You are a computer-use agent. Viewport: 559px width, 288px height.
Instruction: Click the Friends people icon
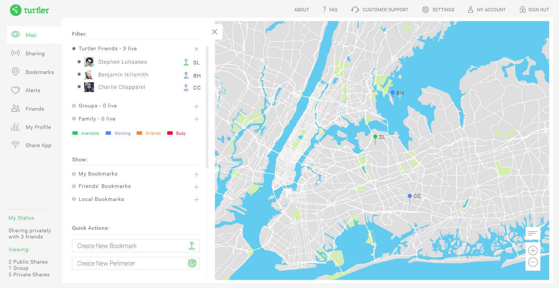[15, 109]
